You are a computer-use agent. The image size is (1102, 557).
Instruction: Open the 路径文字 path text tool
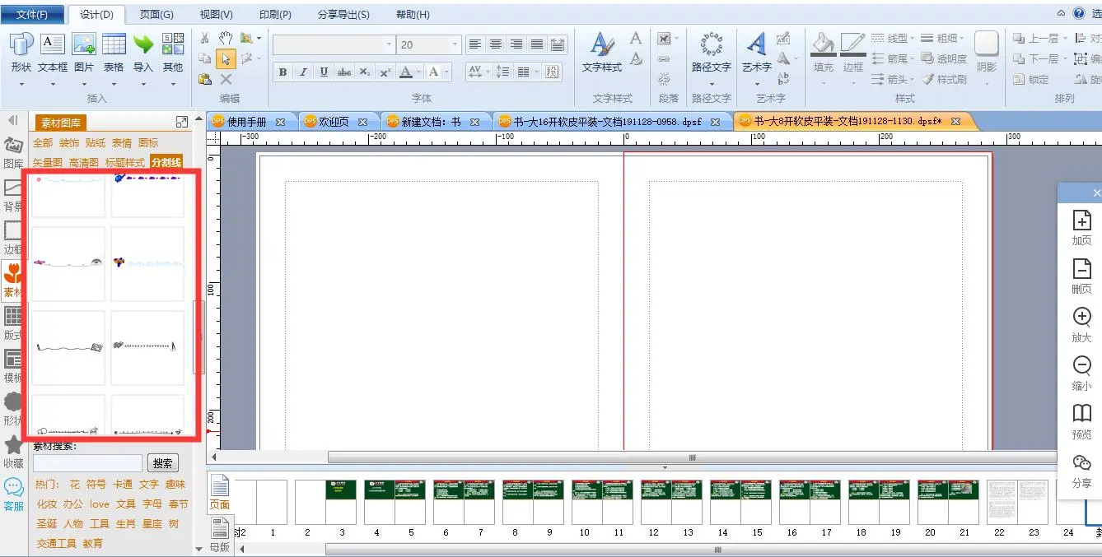[711, 46]
